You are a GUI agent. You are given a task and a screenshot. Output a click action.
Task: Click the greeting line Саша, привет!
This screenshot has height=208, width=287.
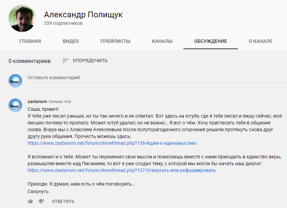pyautogui.click(x=43, y=109)
